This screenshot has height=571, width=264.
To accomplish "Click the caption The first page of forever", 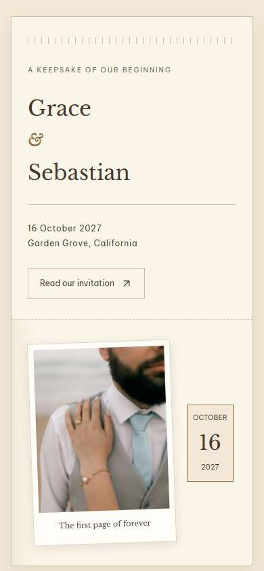I will pyautogui.click(x=104, y=525).
